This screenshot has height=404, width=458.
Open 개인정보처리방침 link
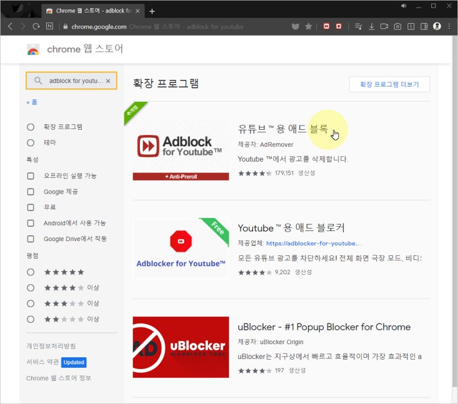[51, 346]
